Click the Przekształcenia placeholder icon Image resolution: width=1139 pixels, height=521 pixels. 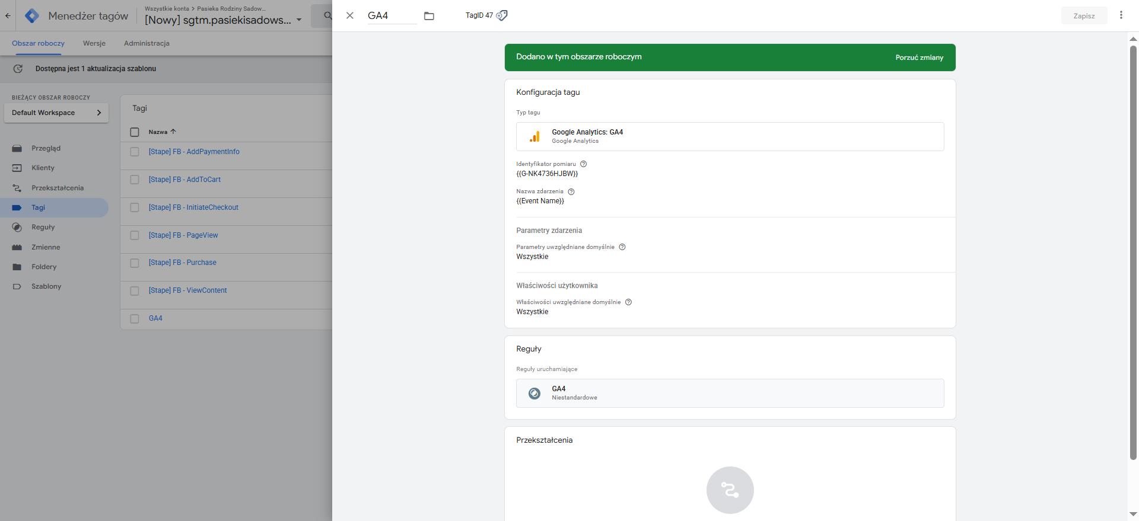[x=730, y=490]
